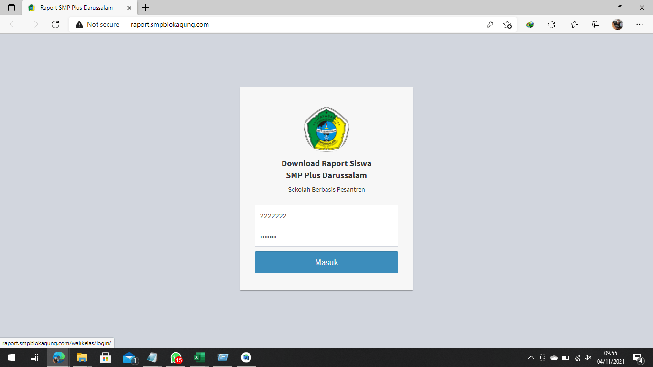
Task: Open Task View on the taskbar
Action: tap(34, 357)
